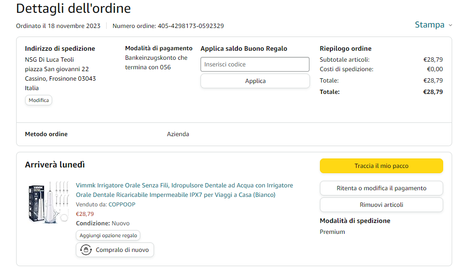This screenshot has width=464, height=269.
Task: Click the Arriverà lunedì delivery heading
Action: (55, 165)
